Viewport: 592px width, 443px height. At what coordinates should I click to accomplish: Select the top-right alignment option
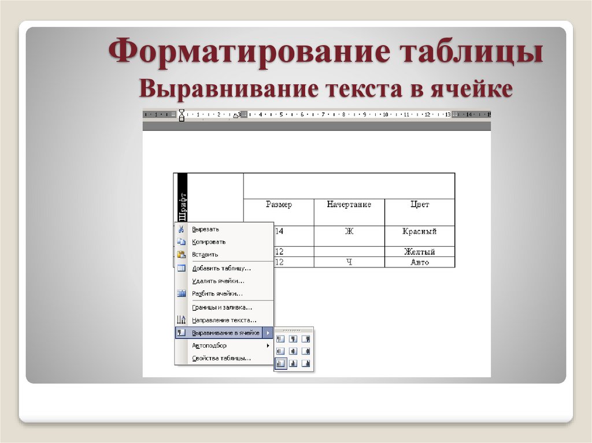pyautogui.click(x=307, y=338)
